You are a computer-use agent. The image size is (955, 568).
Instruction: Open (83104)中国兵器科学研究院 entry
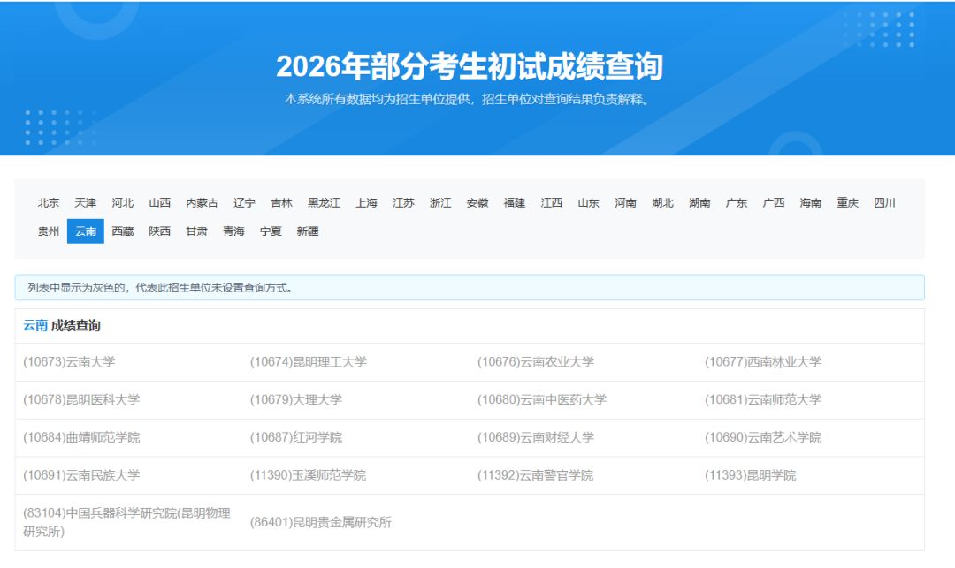click(126, 514)
